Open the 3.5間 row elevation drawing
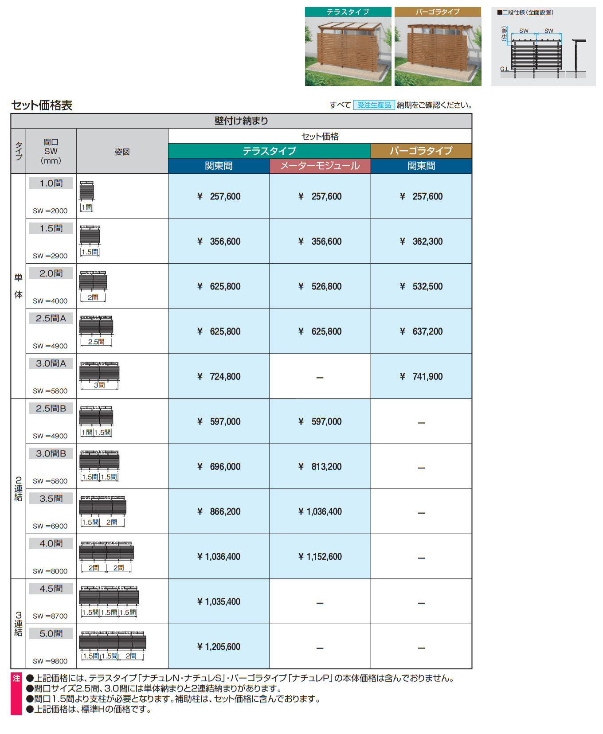Image resolution: width=603 pixels, height=734 pixels. 103,511
